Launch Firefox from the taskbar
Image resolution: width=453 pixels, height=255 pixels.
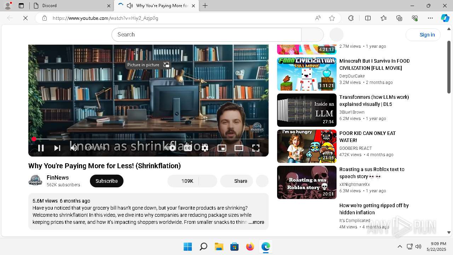250,246
